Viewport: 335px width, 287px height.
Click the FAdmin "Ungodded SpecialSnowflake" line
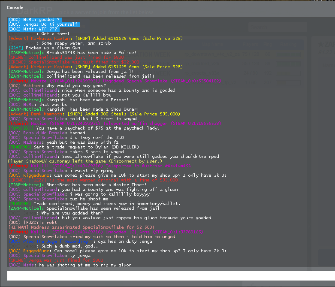pos(115,81)
